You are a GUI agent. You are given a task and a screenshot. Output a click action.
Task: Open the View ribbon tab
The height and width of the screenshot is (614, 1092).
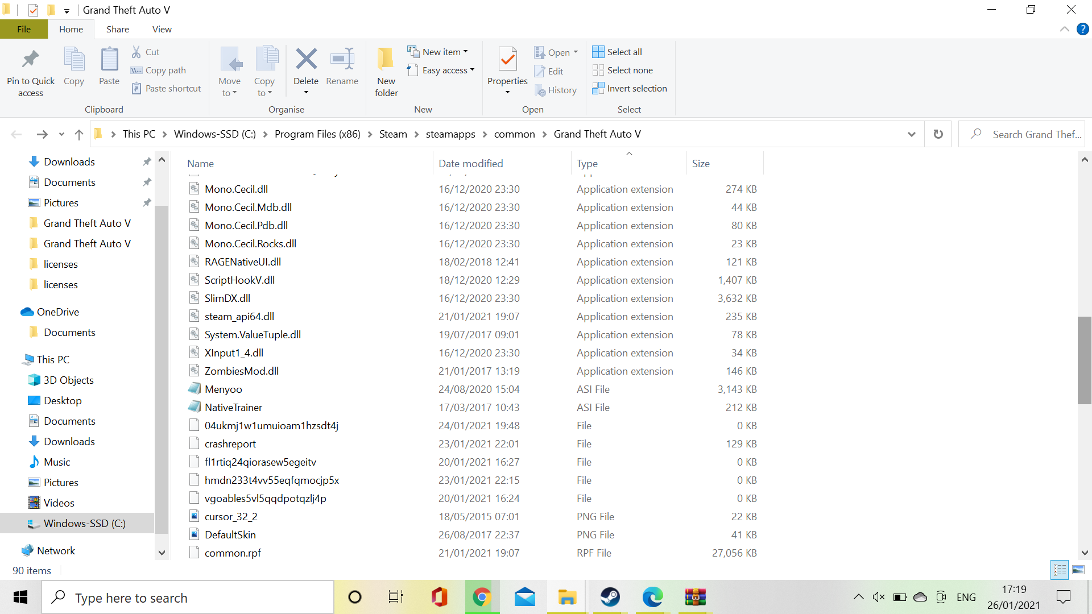tap(162, 29)
